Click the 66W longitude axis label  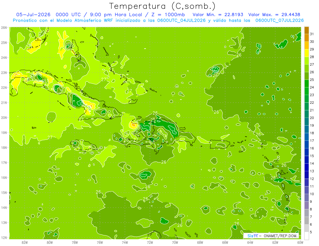click(225, 242)
